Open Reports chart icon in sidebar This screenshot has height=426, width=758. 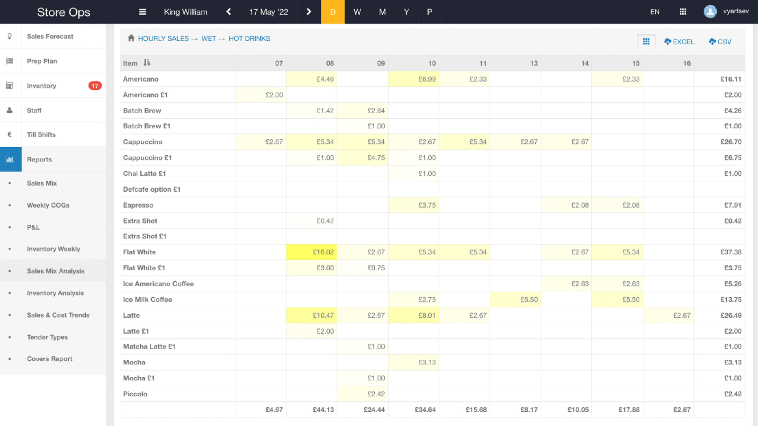point(10,159)
